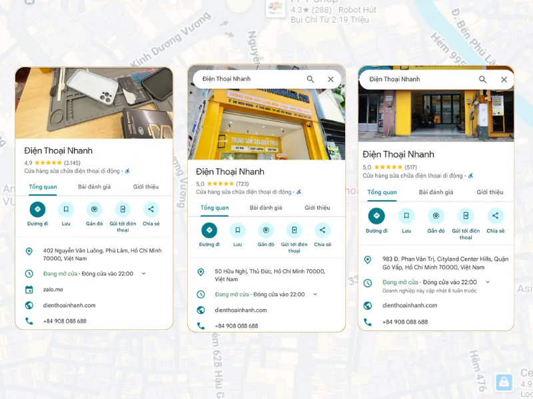Image resolution: width=533 pixels, height=399 pixels.
Task: Clear search in the Thủ Đức card
Action: point(330,79)
